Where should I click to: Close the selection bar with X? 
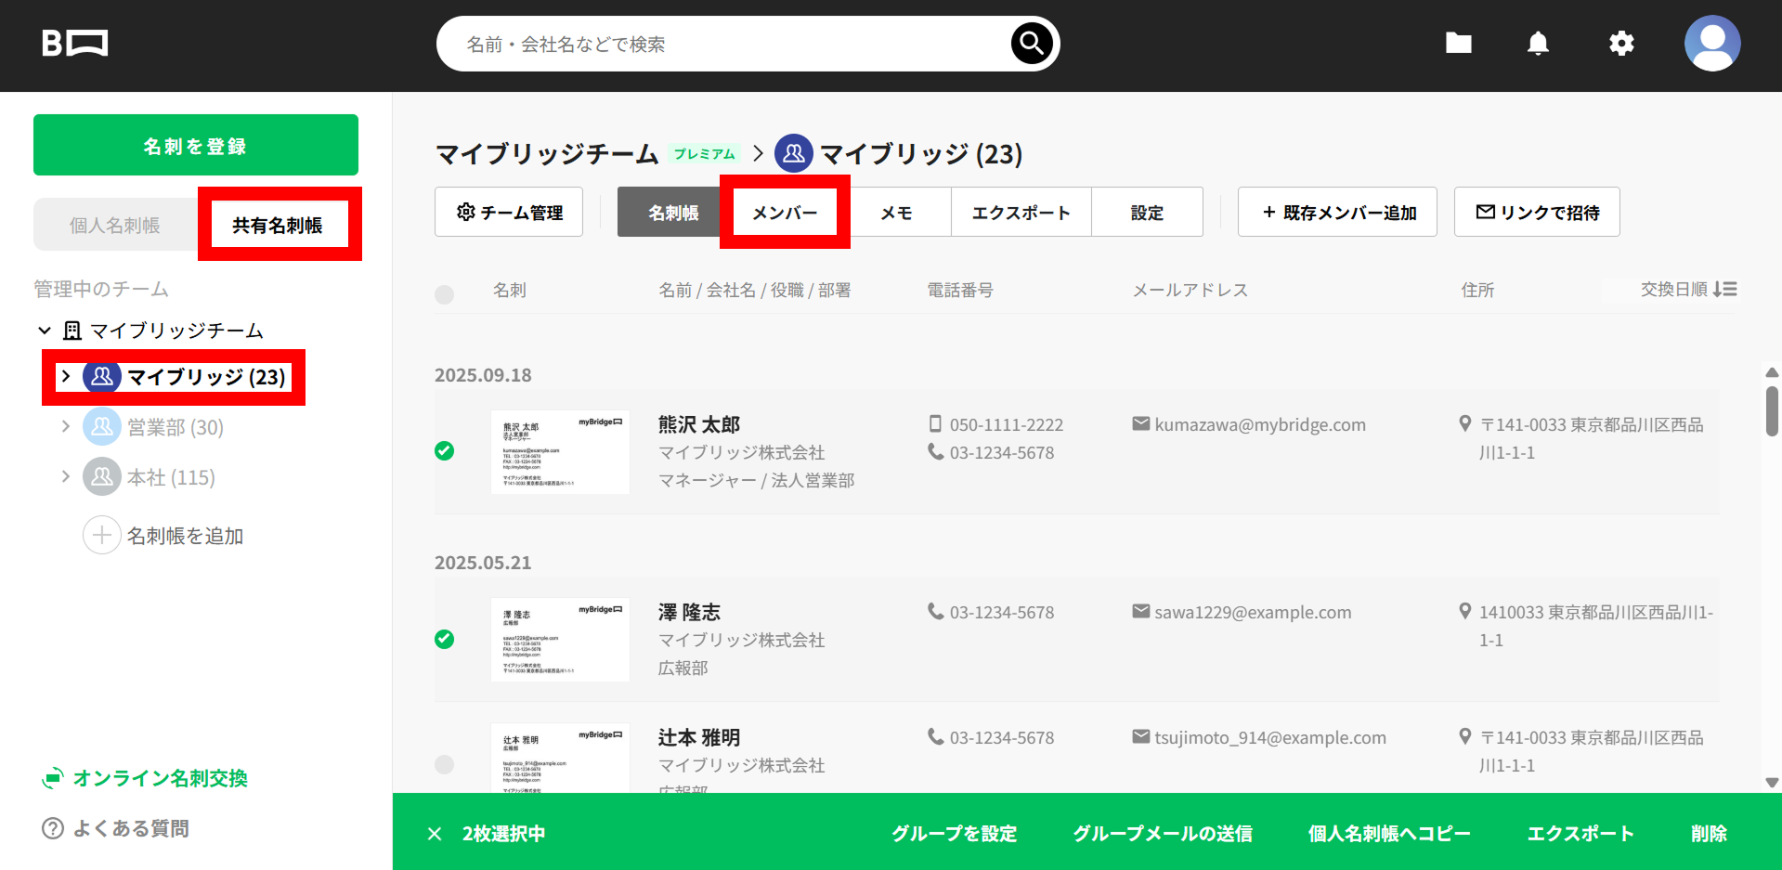(x=434, y=834)
